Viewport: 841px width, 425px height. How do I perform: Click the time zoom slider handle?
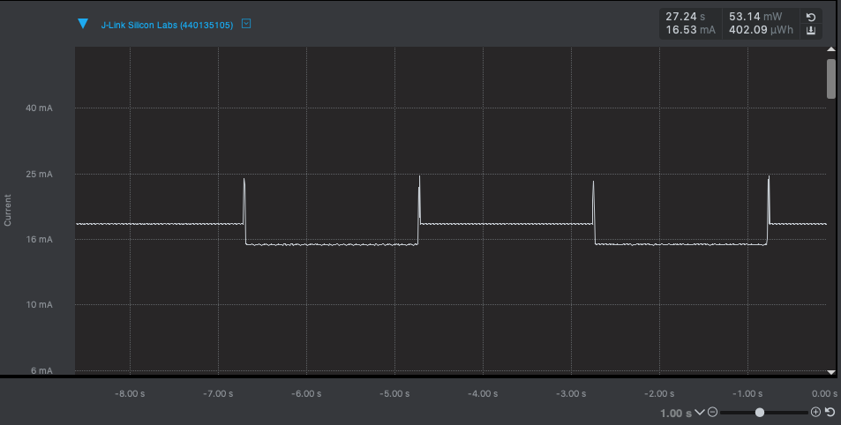pyautogui.click(x=759, y=412)
